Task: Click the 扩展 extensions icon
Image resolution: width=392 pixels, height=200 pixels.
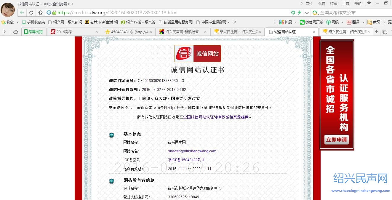Action: tap(285, 22)
